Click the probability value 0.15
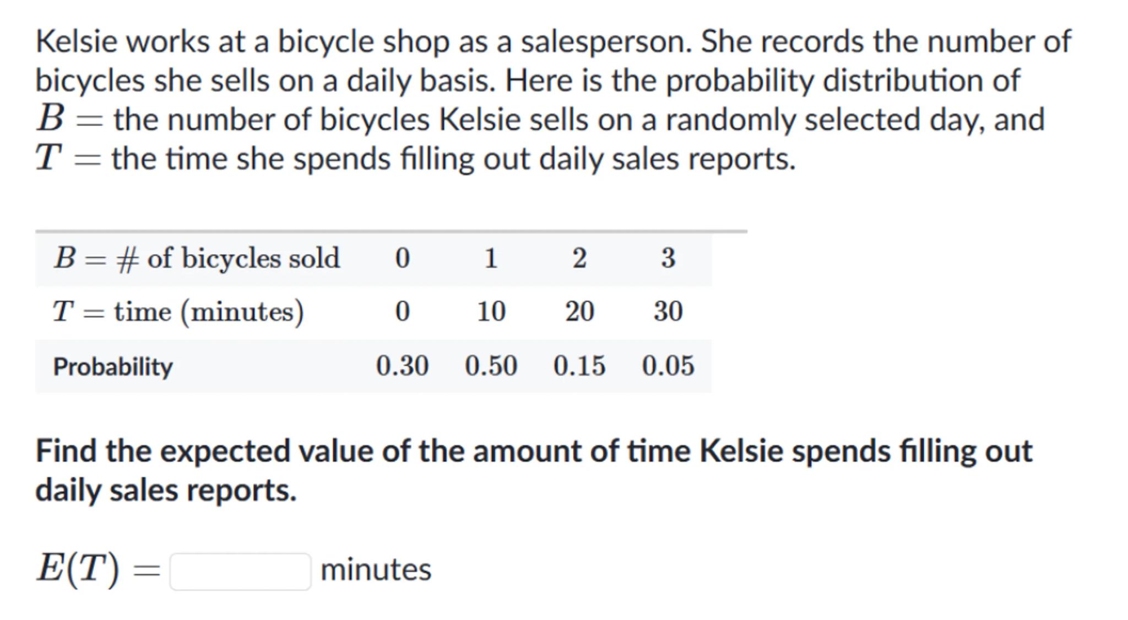This screenshot has width=1128, height=620. (x=579, y=366)
